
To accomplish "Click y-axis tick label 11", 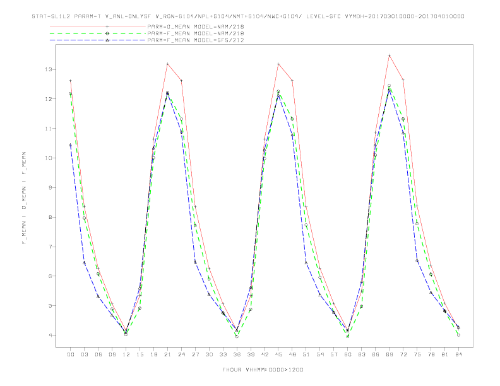I will tap(49, 129).
